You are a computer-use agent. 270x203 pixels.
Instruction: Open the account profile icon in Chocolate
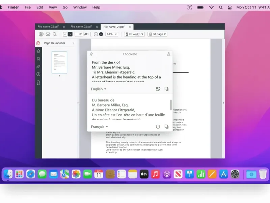(x=168, y=54)
